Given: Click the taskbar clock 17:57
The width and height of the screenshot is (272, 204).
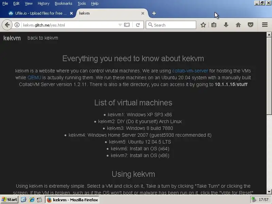Looking at the screenshot, I should [264, 200].
